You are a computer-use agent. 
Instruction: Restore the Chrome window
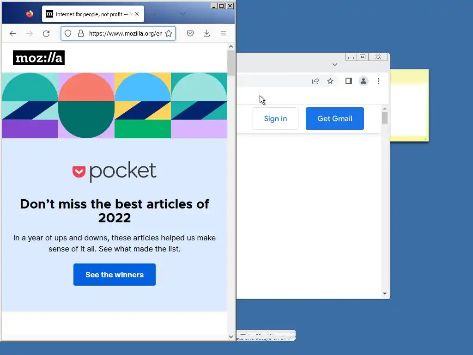point(363,57)
